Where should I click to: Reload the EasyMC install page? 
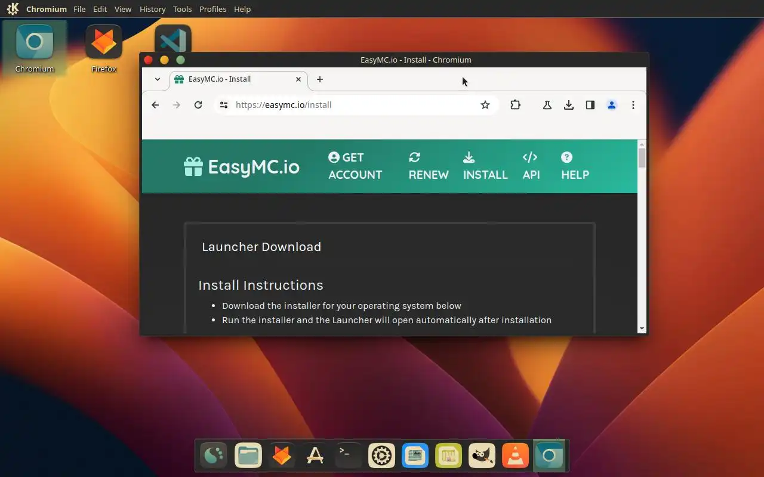click(x=198, y=105)
